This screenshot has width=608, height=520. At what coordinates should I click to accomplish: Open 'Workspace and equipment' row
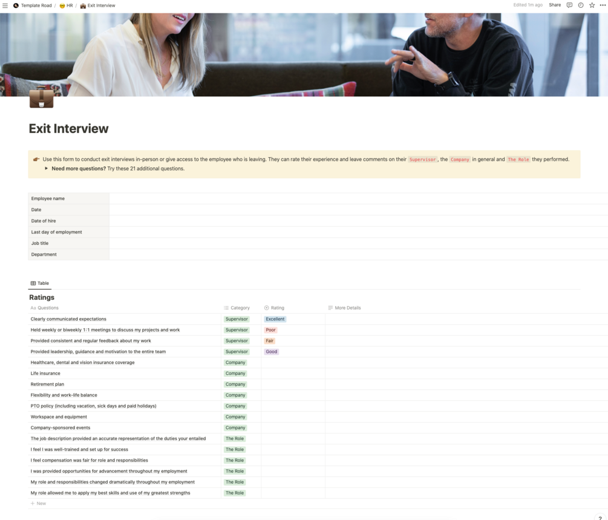pyautogui.click(x=59, y=417)
